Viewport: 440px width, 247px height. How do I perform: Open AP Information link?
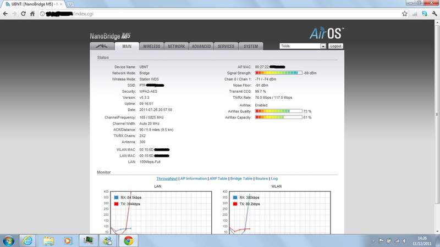(194, 178)
